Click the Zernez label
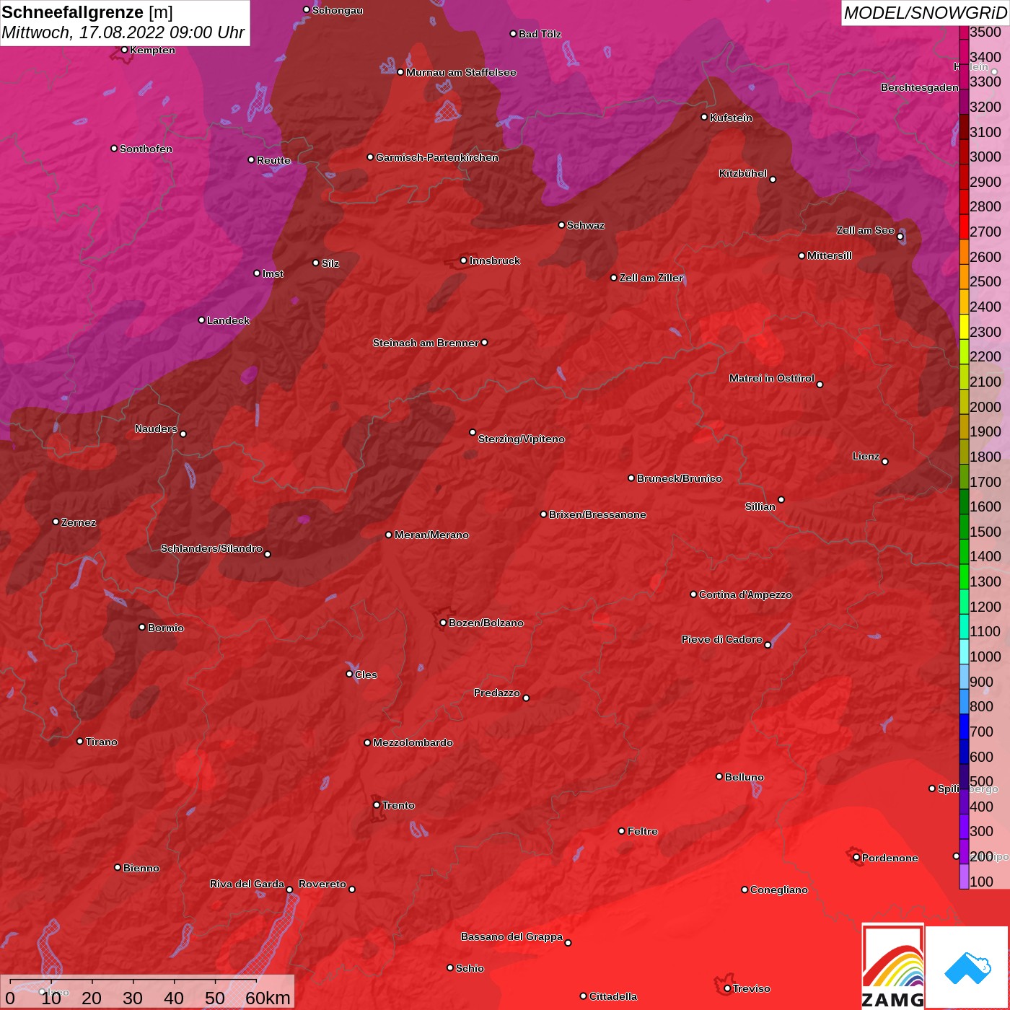Image resolution: width=1010 pixels, height=1010 pixels. 79,522
